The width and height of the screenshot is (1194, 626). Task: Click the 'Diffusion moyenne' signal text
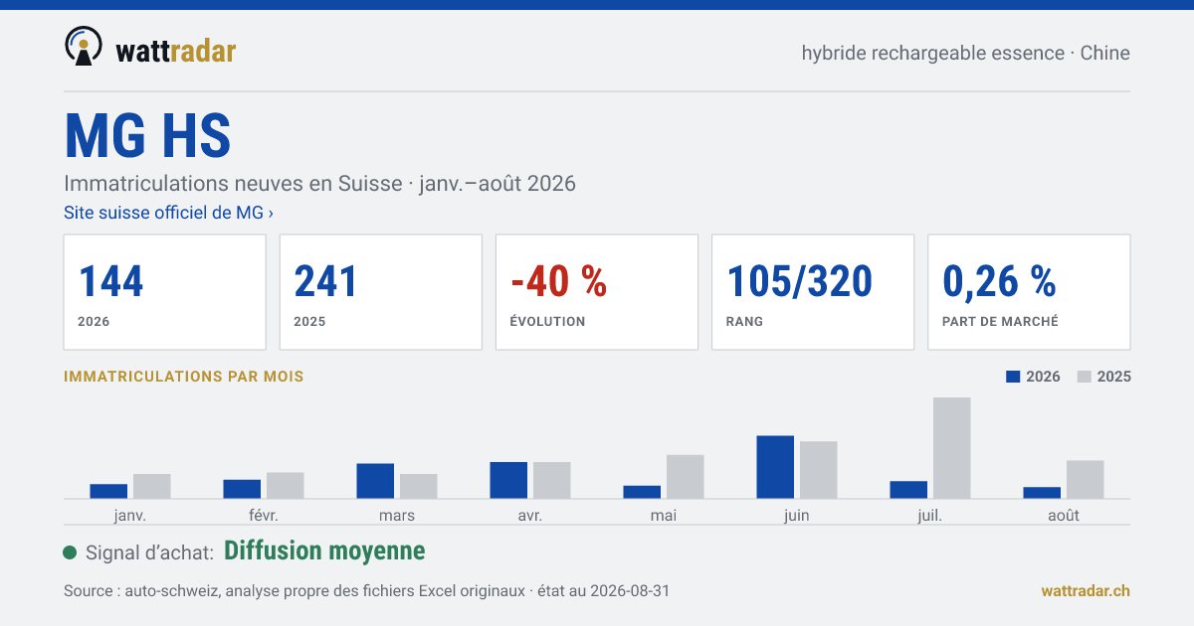(324, 550)
